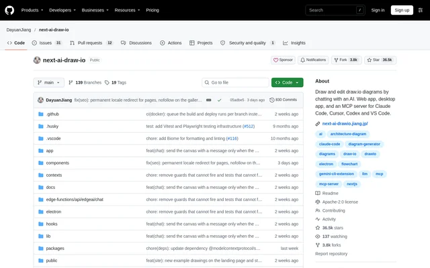This screenshot has height=268, width=430.
Task: Click the command palette icon beside Sign up
Action: (x=421, y=10)
